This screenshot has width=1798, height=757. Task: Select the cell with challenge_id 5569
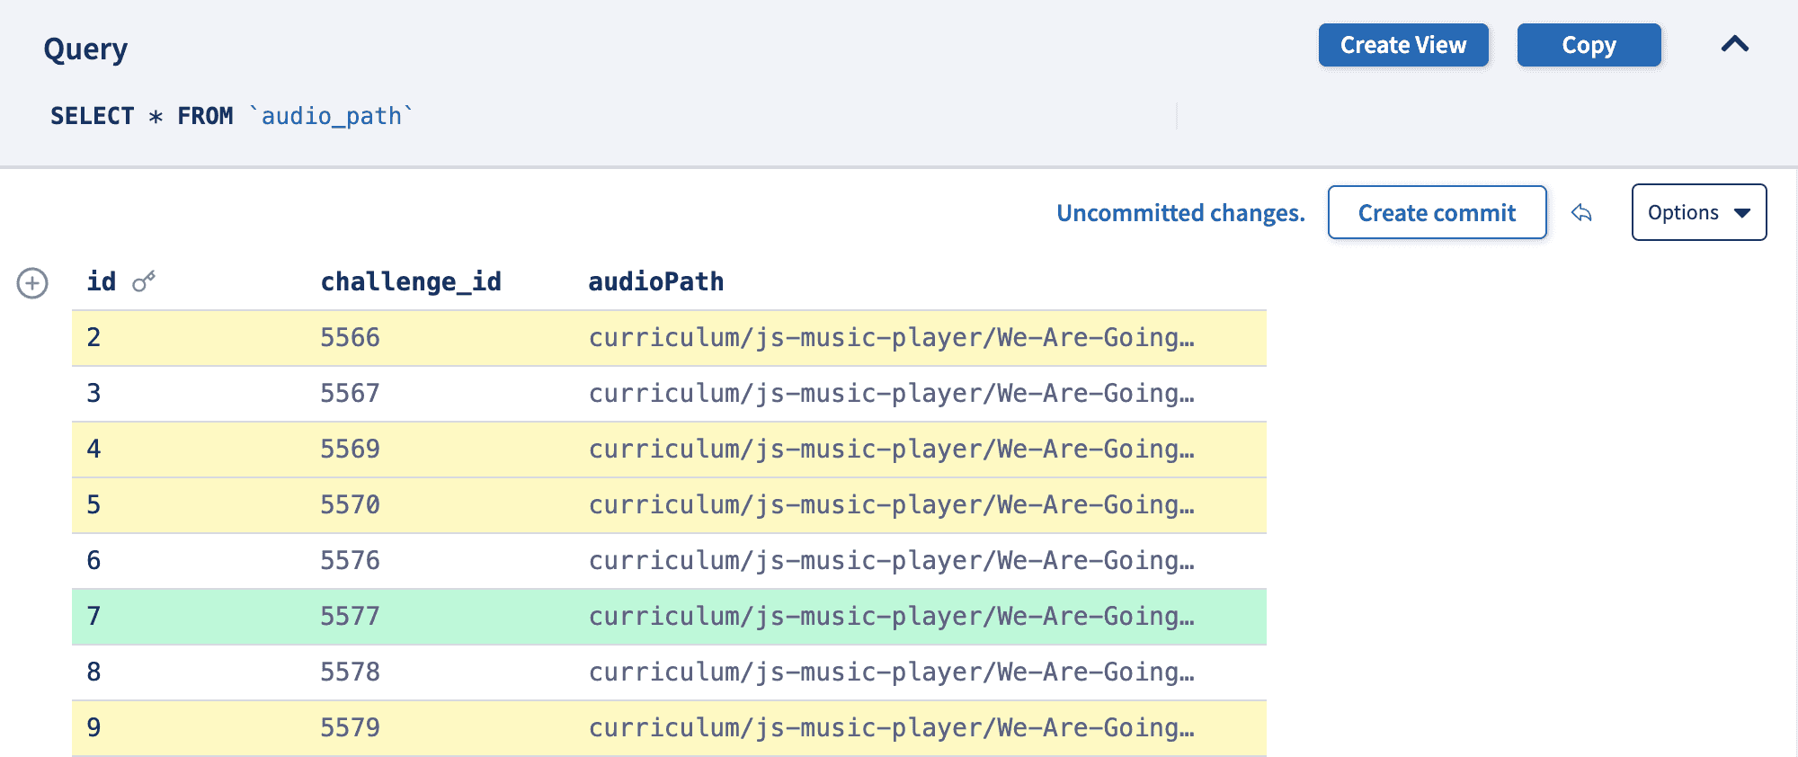tap(350, 450)
